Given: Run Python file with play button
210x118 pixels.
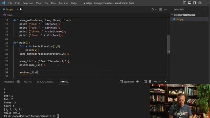Looking at the screenshot, I should pyautogui.click(x=153, y=9).
